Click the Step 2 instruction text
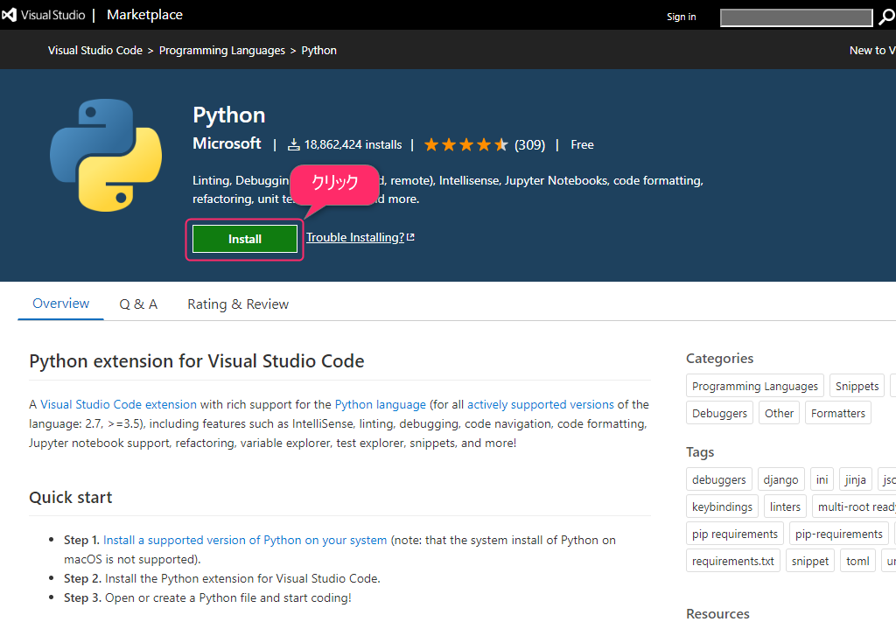The height and width of the screenshot is (629, 896). pos(222,579)
